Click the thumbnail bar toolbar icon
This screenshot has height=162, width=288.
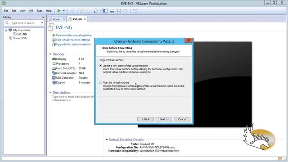tap(112, 11)
